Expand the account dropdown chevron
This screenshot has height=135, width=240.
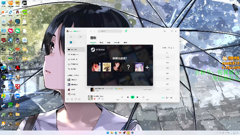click(x=80, y=31)
